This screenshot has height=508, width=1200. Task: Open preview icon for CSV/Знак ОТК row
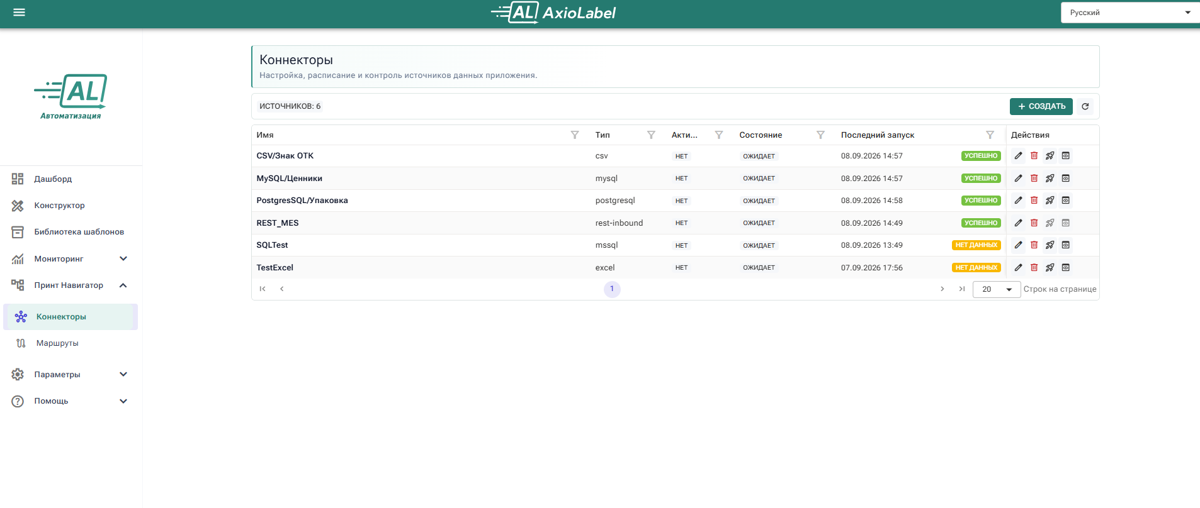(1065, 156)
